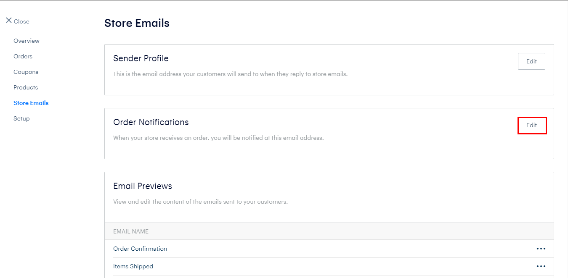Open the Items Shipped three-dot menu
The width and height of the screenshot is (568, 278).
(541, 266)
